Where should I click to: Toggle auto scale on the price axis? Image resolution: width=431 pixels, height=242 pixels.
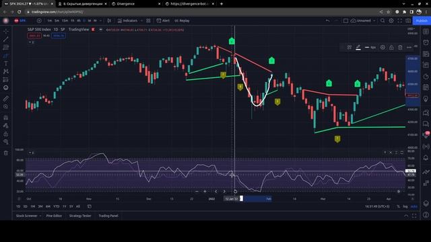coord(413,206)
